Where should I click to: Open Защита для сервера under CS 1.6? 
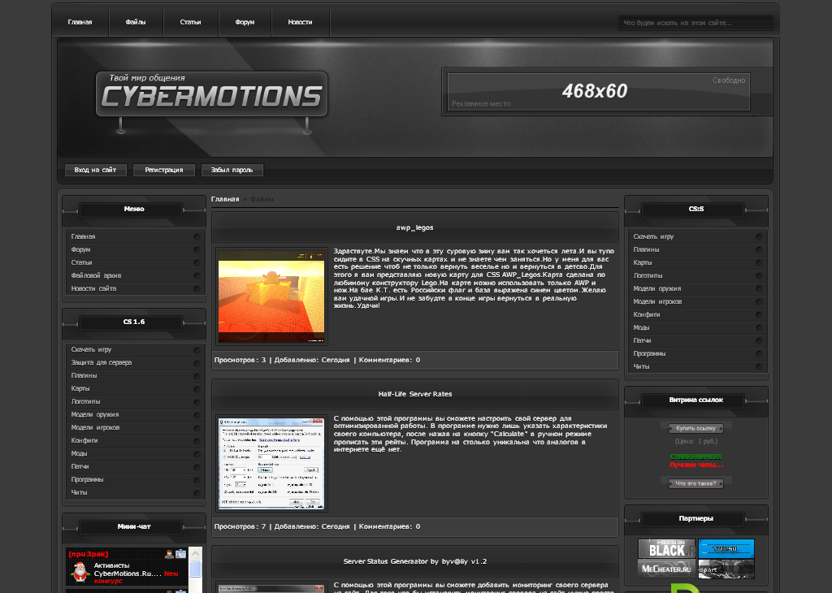134,362
